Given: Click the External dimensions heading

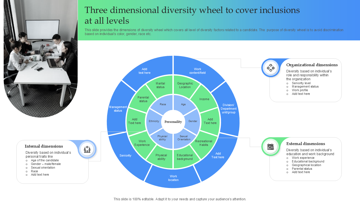Looking at the screenshot, I should [x=306, y=144].
